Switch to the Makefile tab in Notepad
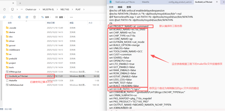 click(145, 2)
